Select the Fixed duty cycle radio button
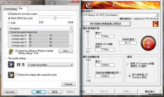The height and width of the screenshot is (97, 164). [x=9, y=18]
